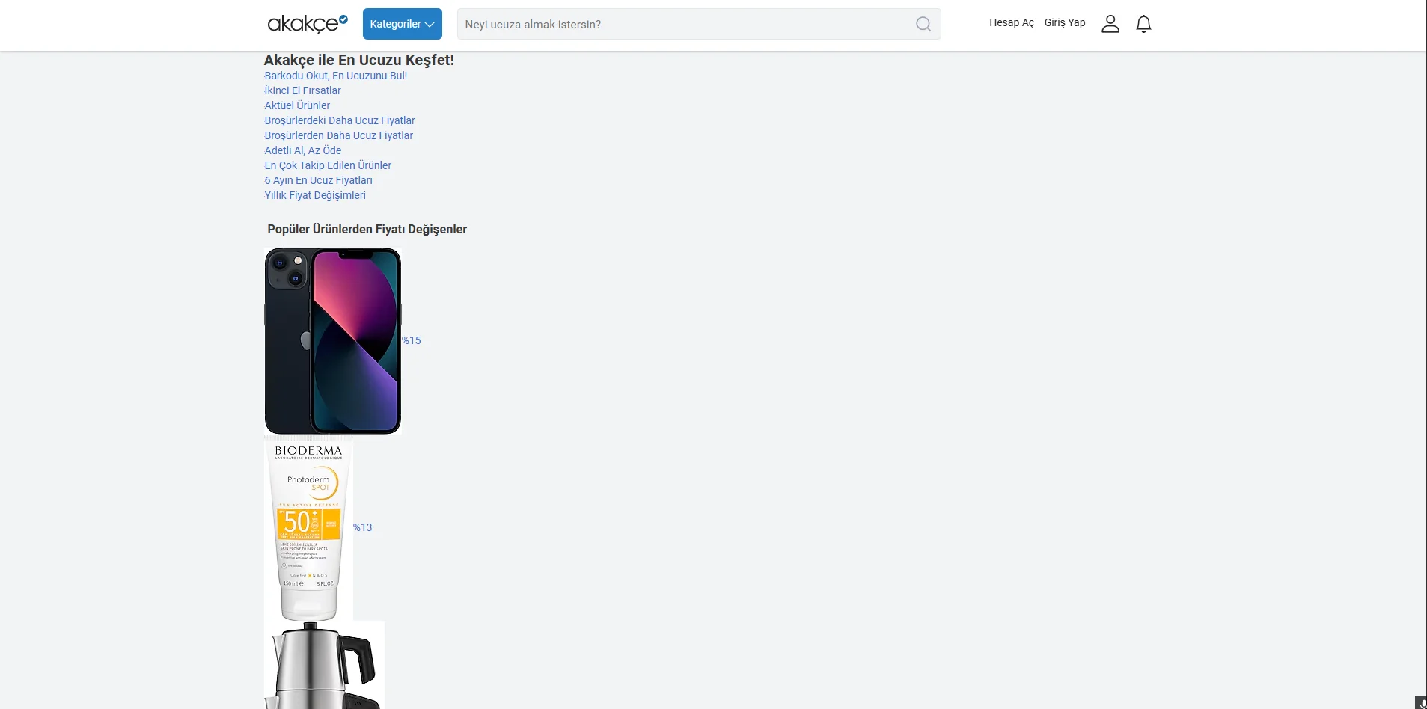Image resolution: width=1427 pixels, height=709 pixels.
Task: Open 'Adetli Al, Az Öde' link
Action: 303,150
